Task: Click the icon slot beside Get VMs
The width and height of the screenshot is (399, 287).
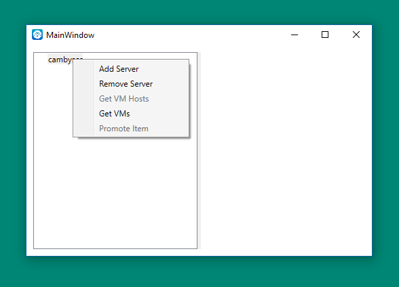Action: pos(83,114)
